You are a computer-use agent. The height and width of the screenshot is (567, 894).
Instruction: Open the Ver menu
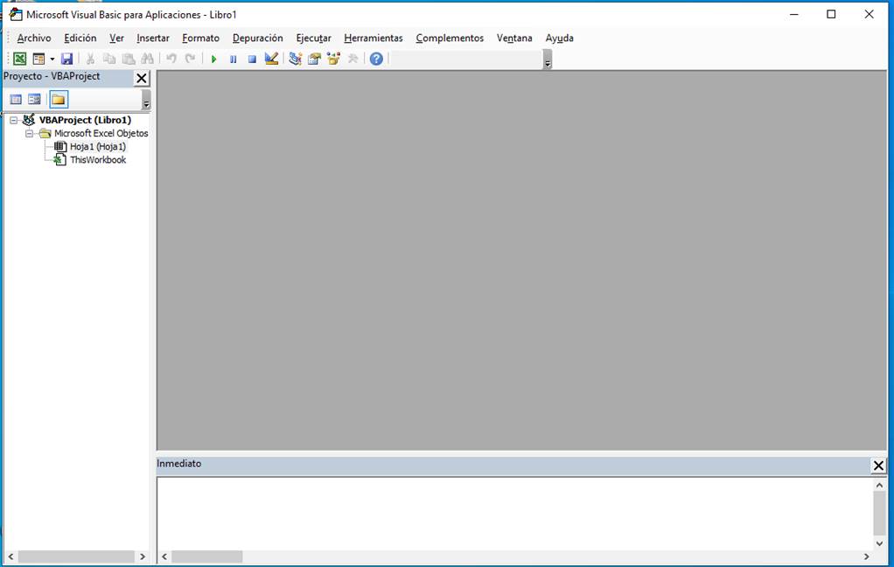pos(116,38)
